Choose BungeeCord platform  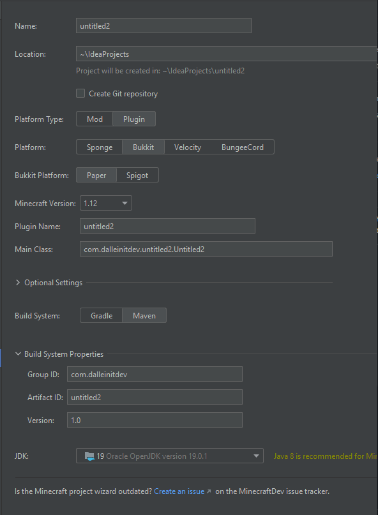click(x=242, y=147)
